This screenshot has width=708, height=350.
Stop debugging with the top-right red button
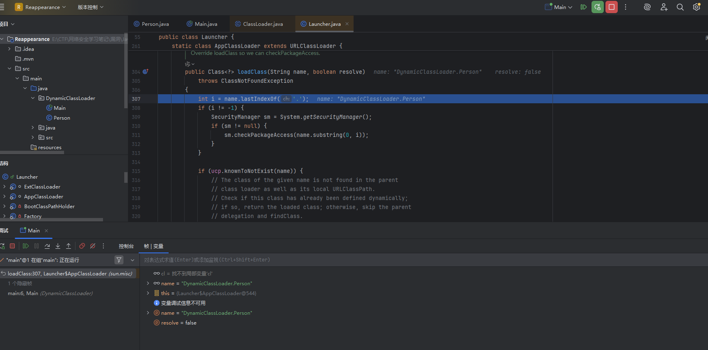click(x=611, y=7)
